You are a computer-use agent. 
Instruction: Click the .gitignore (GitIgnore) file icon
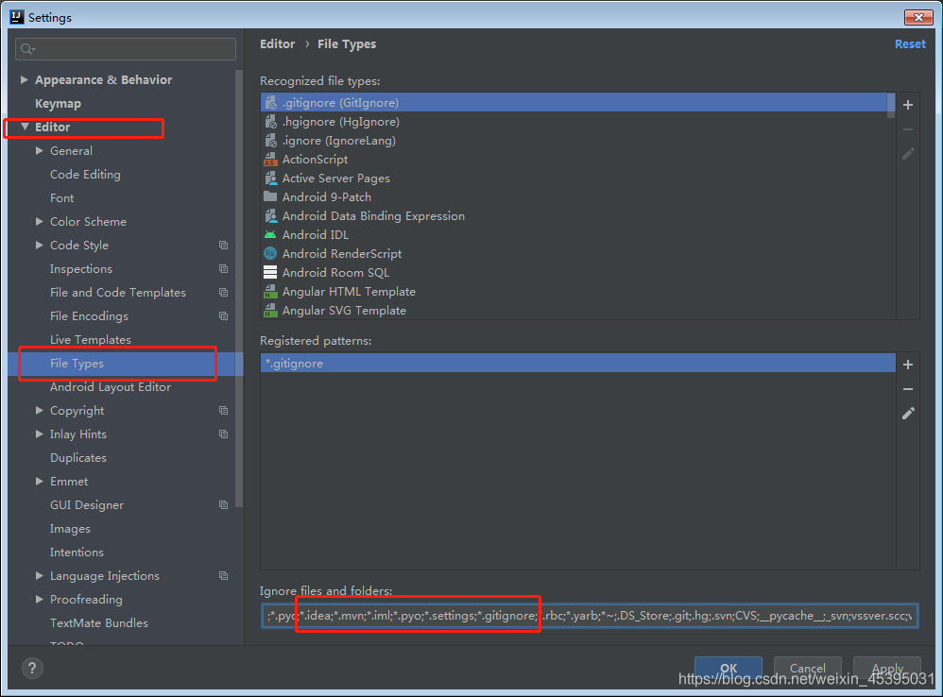(270, 103)
